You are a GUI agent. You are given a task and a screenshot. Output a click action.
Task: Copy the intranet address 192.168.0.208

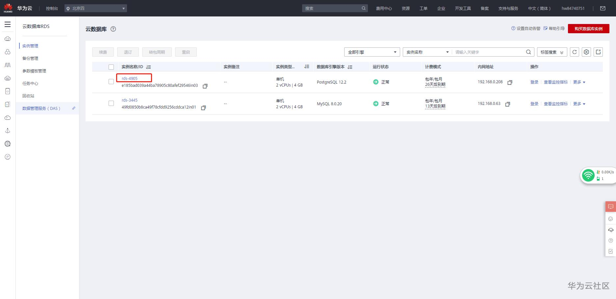pos(510,83)
